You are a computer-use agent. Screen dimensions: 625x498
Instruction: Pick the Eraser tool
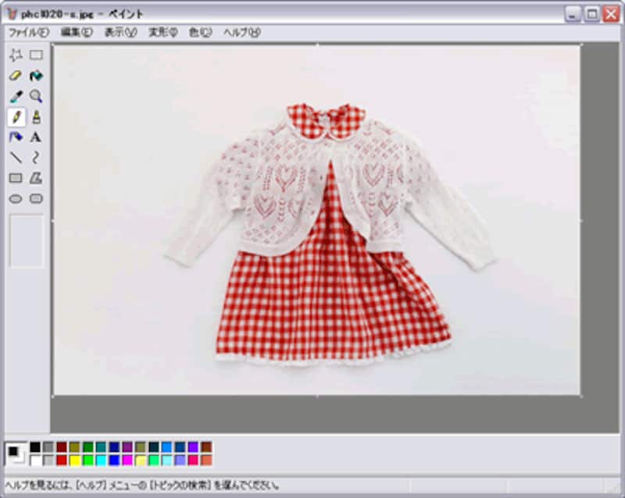[16, 76]
